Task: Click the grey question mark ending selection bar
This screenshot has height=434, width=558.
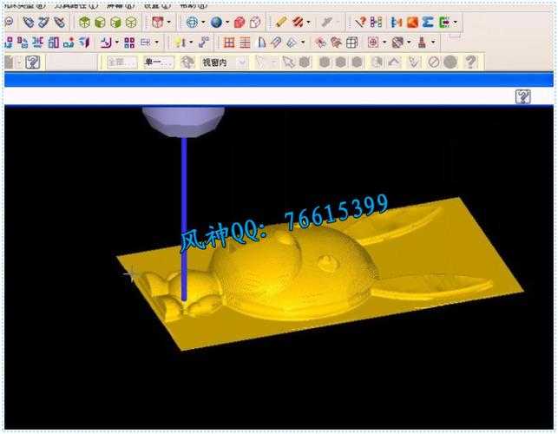Action: (470, 62)
